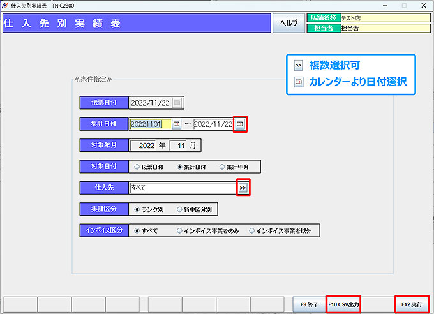Run report with F12 実行

click(x=412, y=304)
